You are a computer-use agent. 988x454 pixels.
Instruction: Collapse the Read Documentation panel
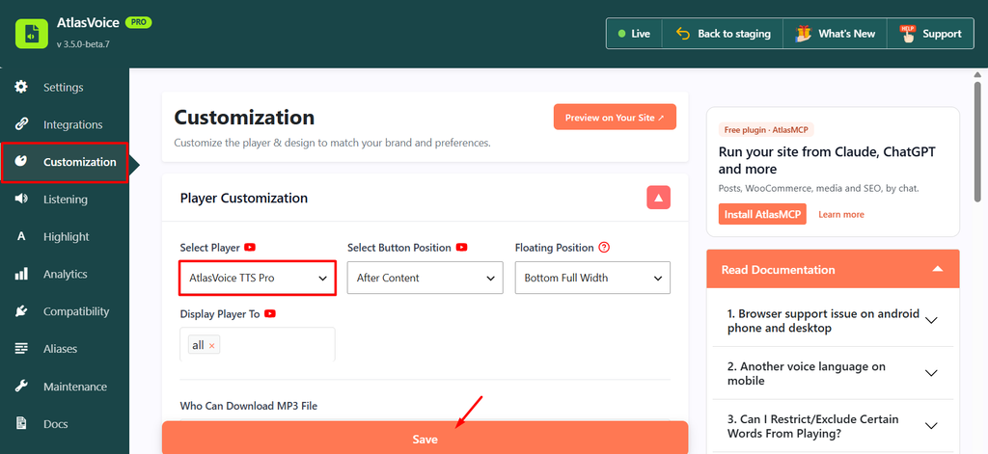coord(938,270)
